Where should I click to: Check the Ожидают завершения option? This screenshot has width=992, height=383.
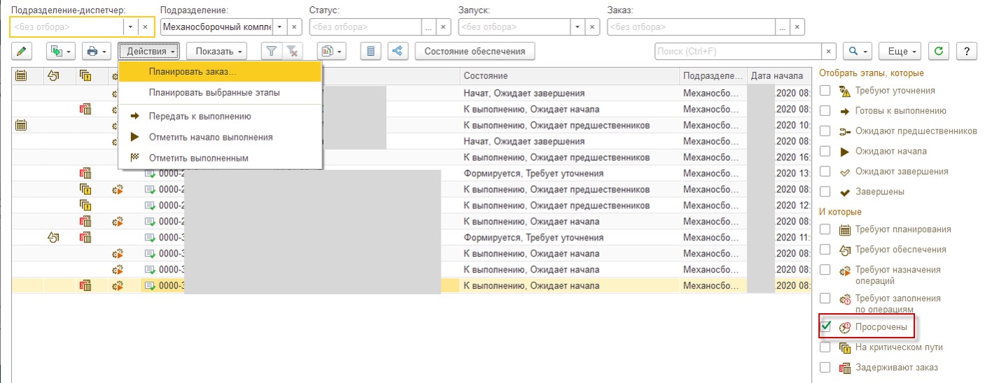pyautogui.click(x=825, y=172)
